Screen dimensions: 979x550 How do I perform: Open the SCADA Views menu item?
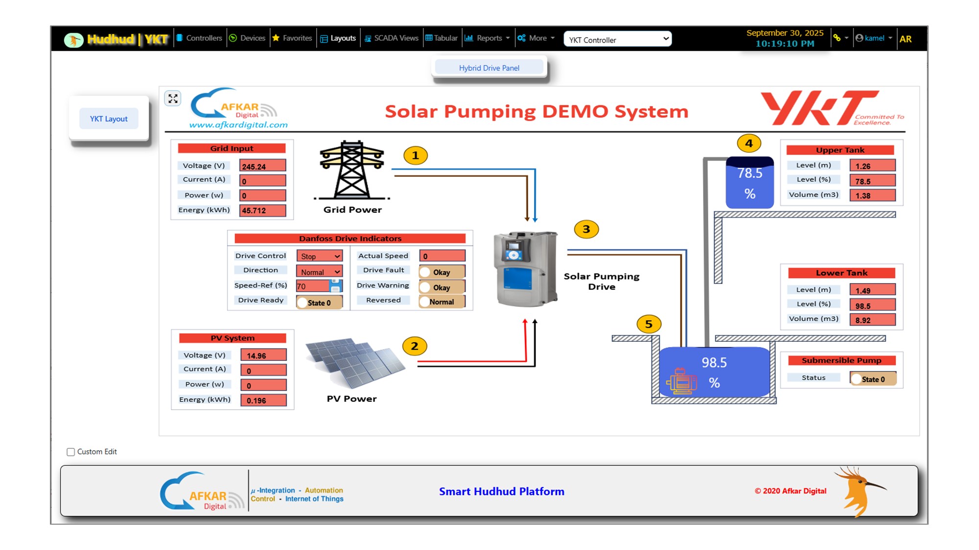coord(392,38)
